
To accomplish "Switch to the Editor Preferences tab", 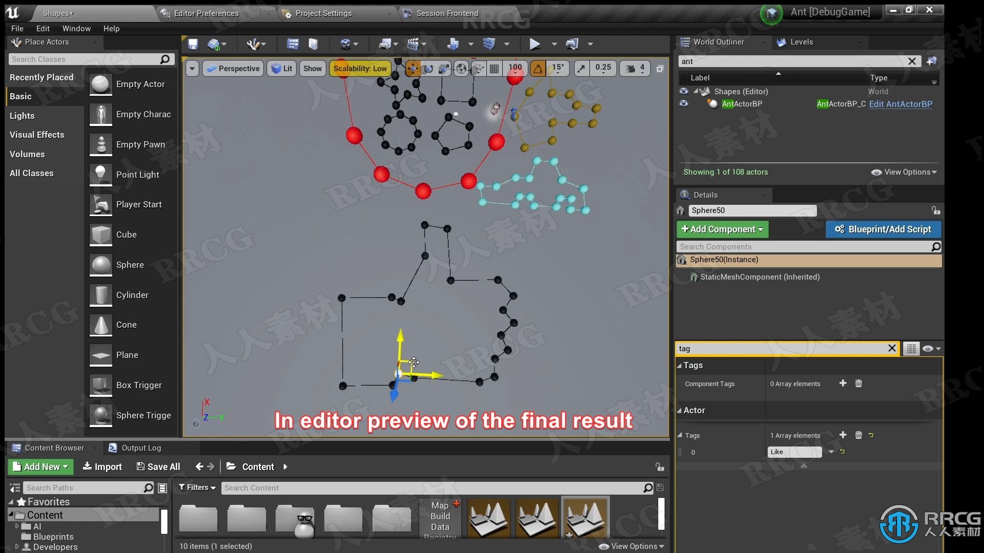I will point(206,13).
